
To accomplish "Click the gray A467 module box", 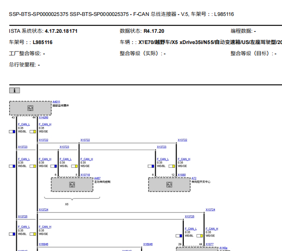I will (x=72, y=185).
